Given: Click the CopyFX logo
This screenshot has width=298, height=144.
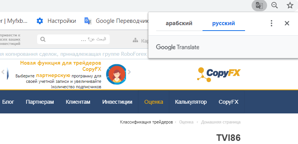Looking at the screenshot, I should pos(219,74).
